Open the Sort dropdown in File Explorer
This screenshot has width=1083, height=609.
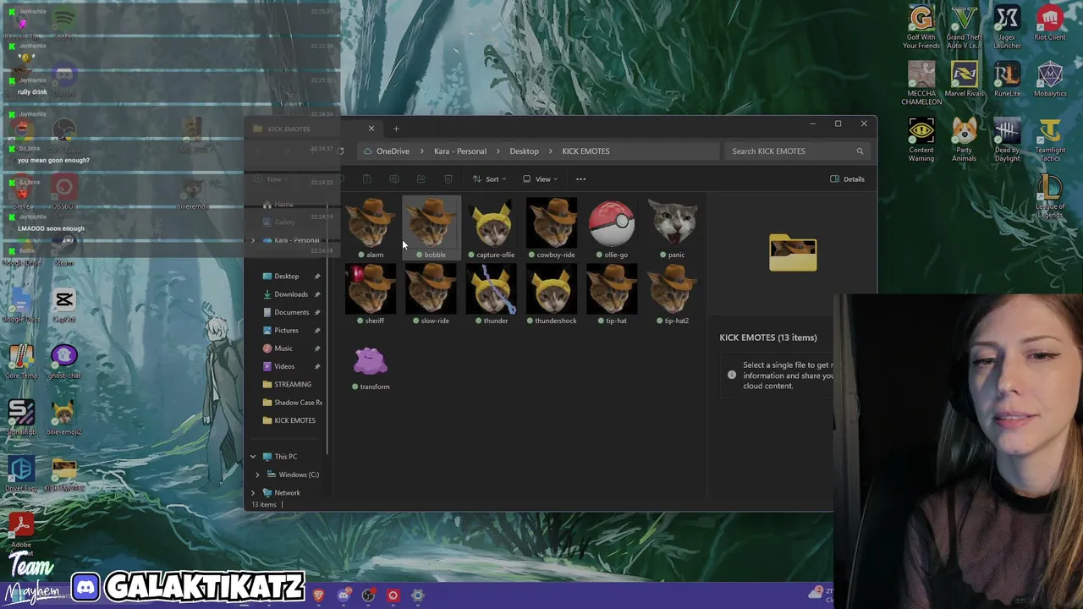pos(489,179)
